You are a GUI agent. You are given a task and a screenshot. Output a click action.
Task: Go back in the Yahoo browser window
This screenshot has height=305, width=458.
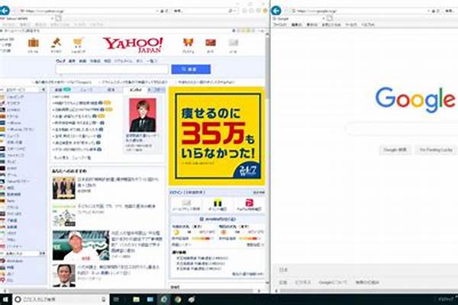pyautogui.click(x=4, y=11)
